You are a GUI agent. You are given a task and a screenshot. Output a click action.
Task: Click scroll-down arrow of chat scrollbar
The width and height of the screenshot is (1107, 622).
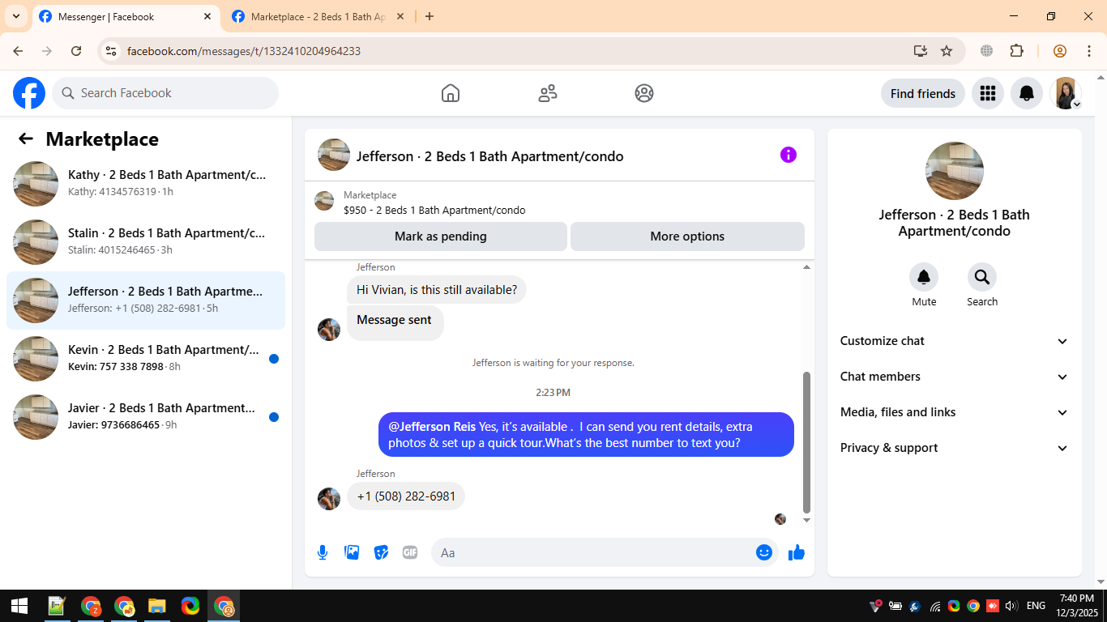806,520
